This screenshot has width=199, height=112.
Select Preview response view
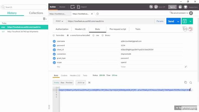click(69, 82)
